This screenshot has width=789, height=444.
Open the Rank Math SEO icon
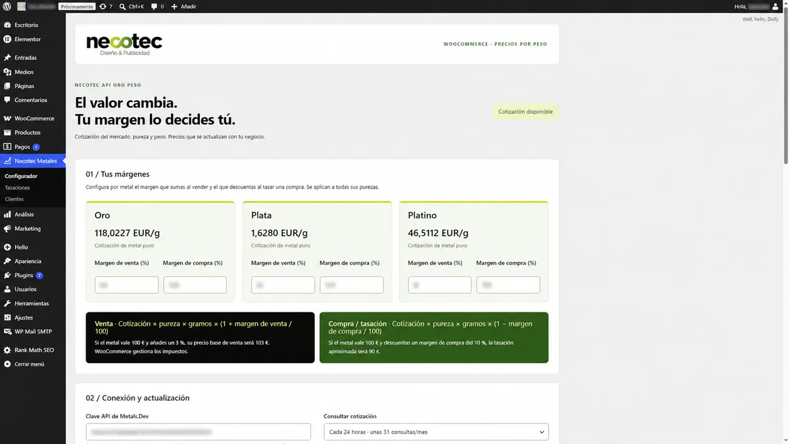7,350
